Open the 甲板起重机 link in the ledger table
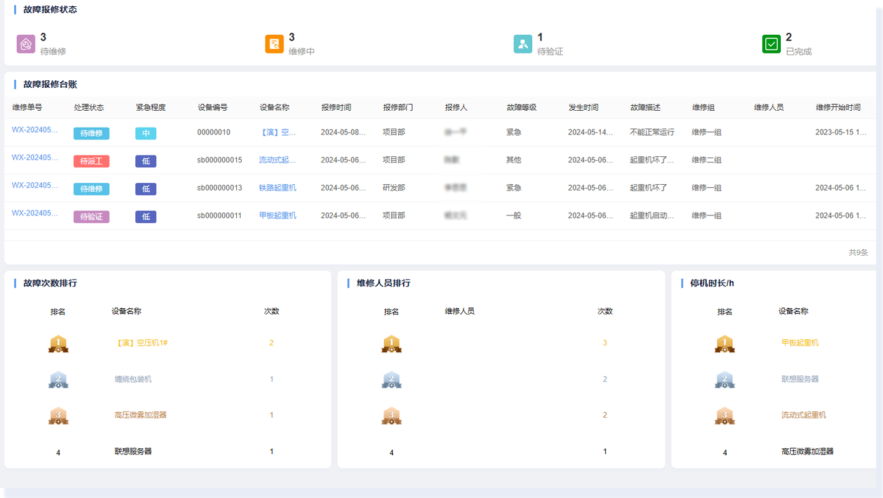The width and height of the screenshot is (883, 498). tap(278, 215)
